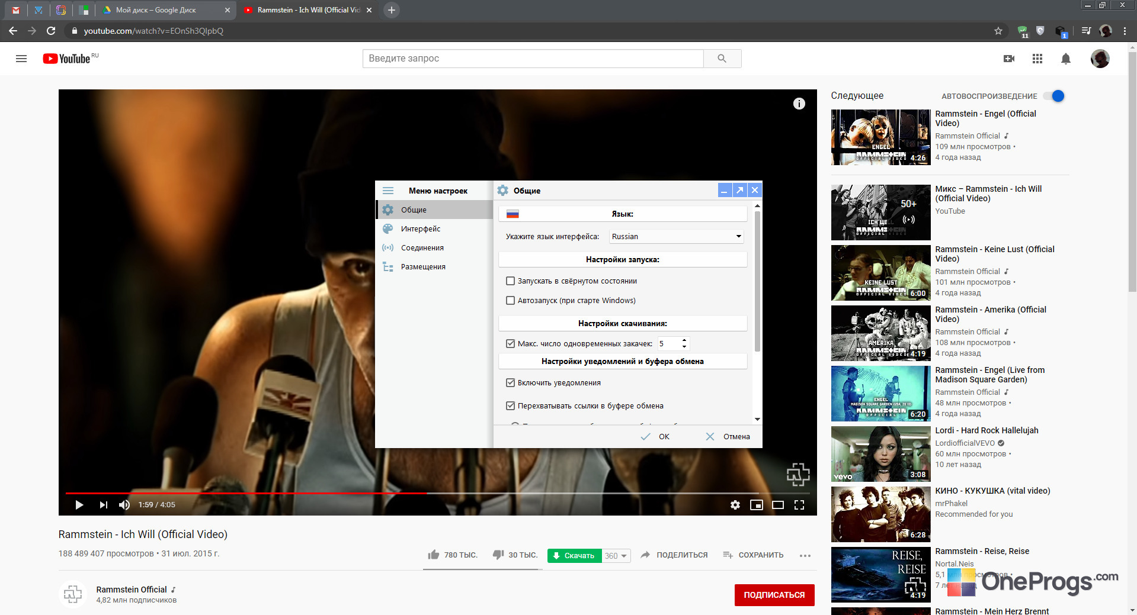Reload the browser page
The height and width of the screenshot is (615, 1137).
pyautogui.click(x=52, y=31)
